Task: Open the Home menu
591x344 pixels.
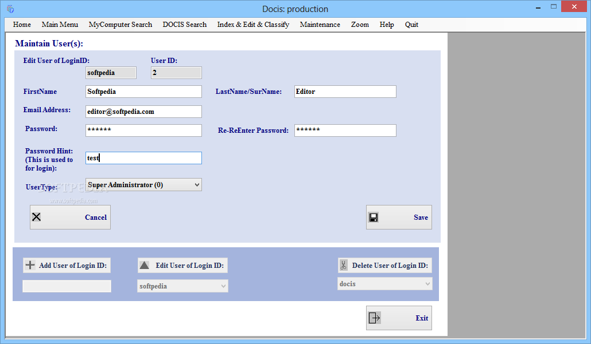Action: 22,25
